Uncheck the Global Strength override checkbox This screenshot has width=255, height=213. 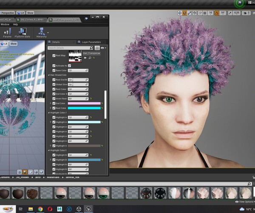pos(54,84)
